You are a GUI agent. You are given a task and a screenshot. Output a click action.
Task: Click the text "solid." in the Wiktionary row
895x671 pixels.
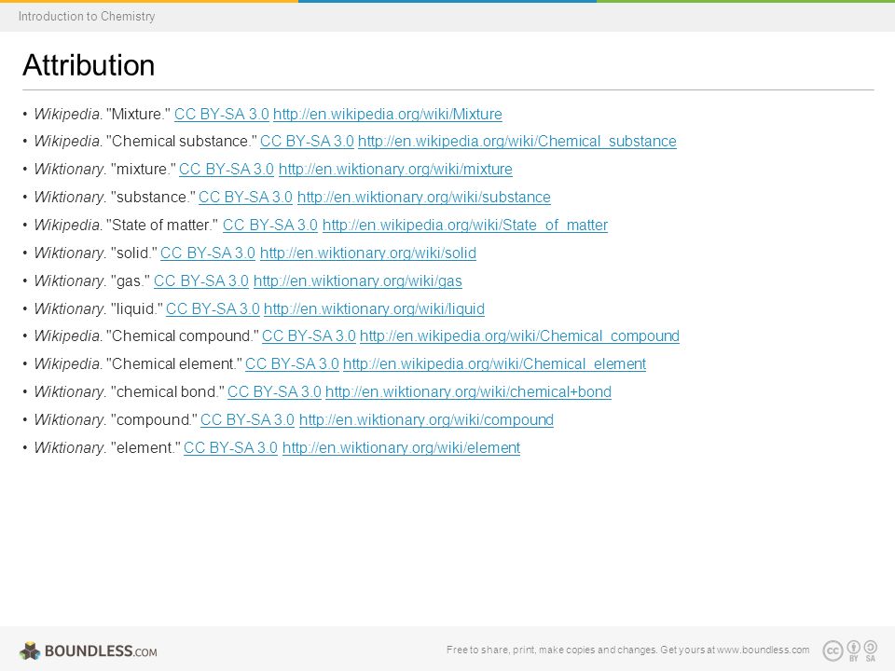pyautogui.click(x=134, y=253)
